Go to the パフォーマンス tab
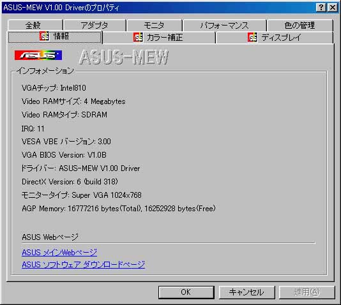This screenshot has width=341, height=305. pos(225,25)
